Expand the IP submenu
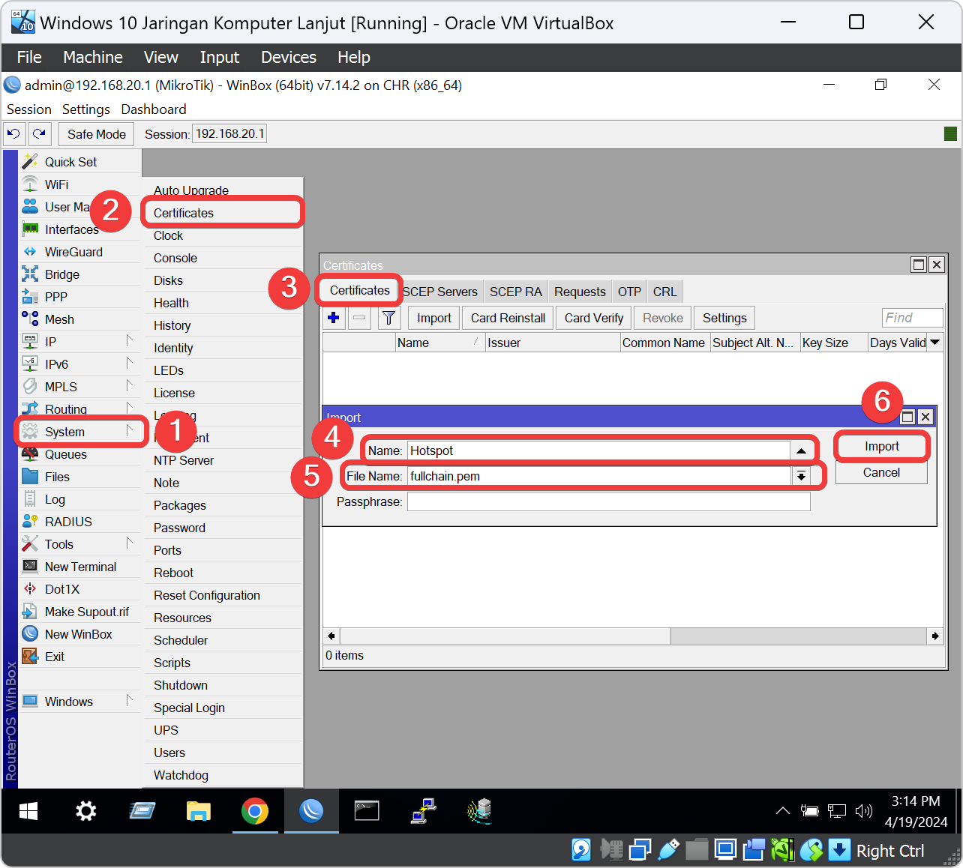Image resolution: width=963 pixels, height=868 pixels. click(x=130, y=340)
